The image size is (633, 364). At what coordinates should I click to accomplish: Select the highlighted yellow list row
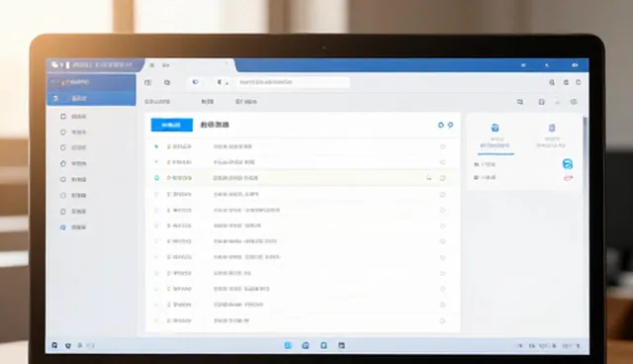pos(302,178)
